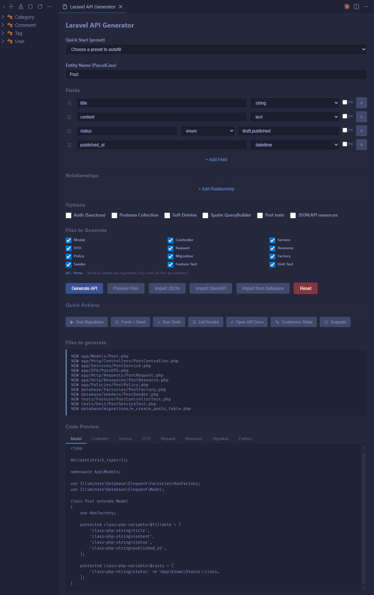Enable the Auth (Sanctum) option
Screen dimensions: 374x595
[x=69, y=215]
